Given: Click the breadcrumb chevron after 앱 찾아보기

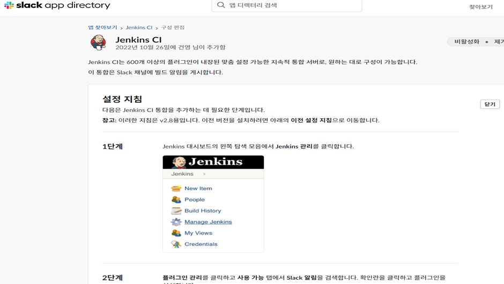Looking at the screenshot, I should (122, 28).
